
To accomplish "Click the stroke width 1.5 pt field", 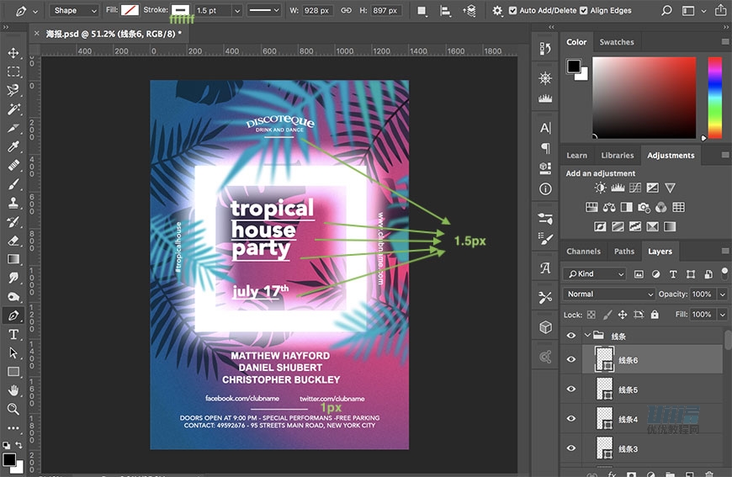I will point(211,11).
